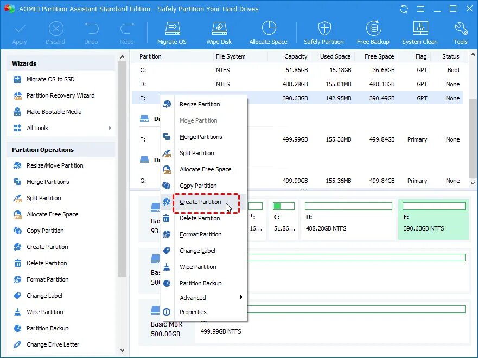The image size is (478, 358).
Task: Choose Resize Partition from the context menu
Action: 203,104
